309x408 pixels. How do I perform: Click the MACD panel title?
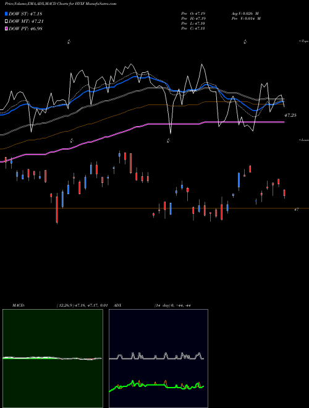pyautogui.click(x=19, y=305)
